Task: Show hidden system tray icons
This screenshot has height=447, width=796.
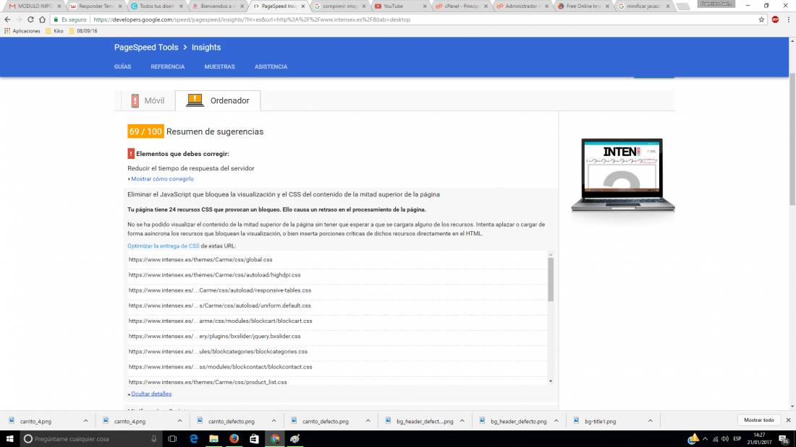Action: click(x=705, y=439)
